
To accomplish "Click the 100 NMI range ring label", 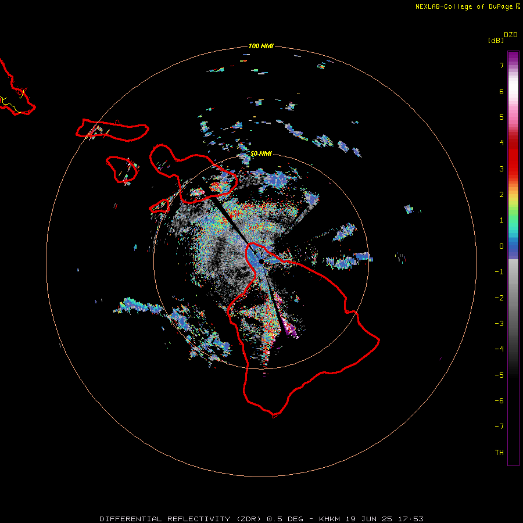I will click(x=261, y=46).
